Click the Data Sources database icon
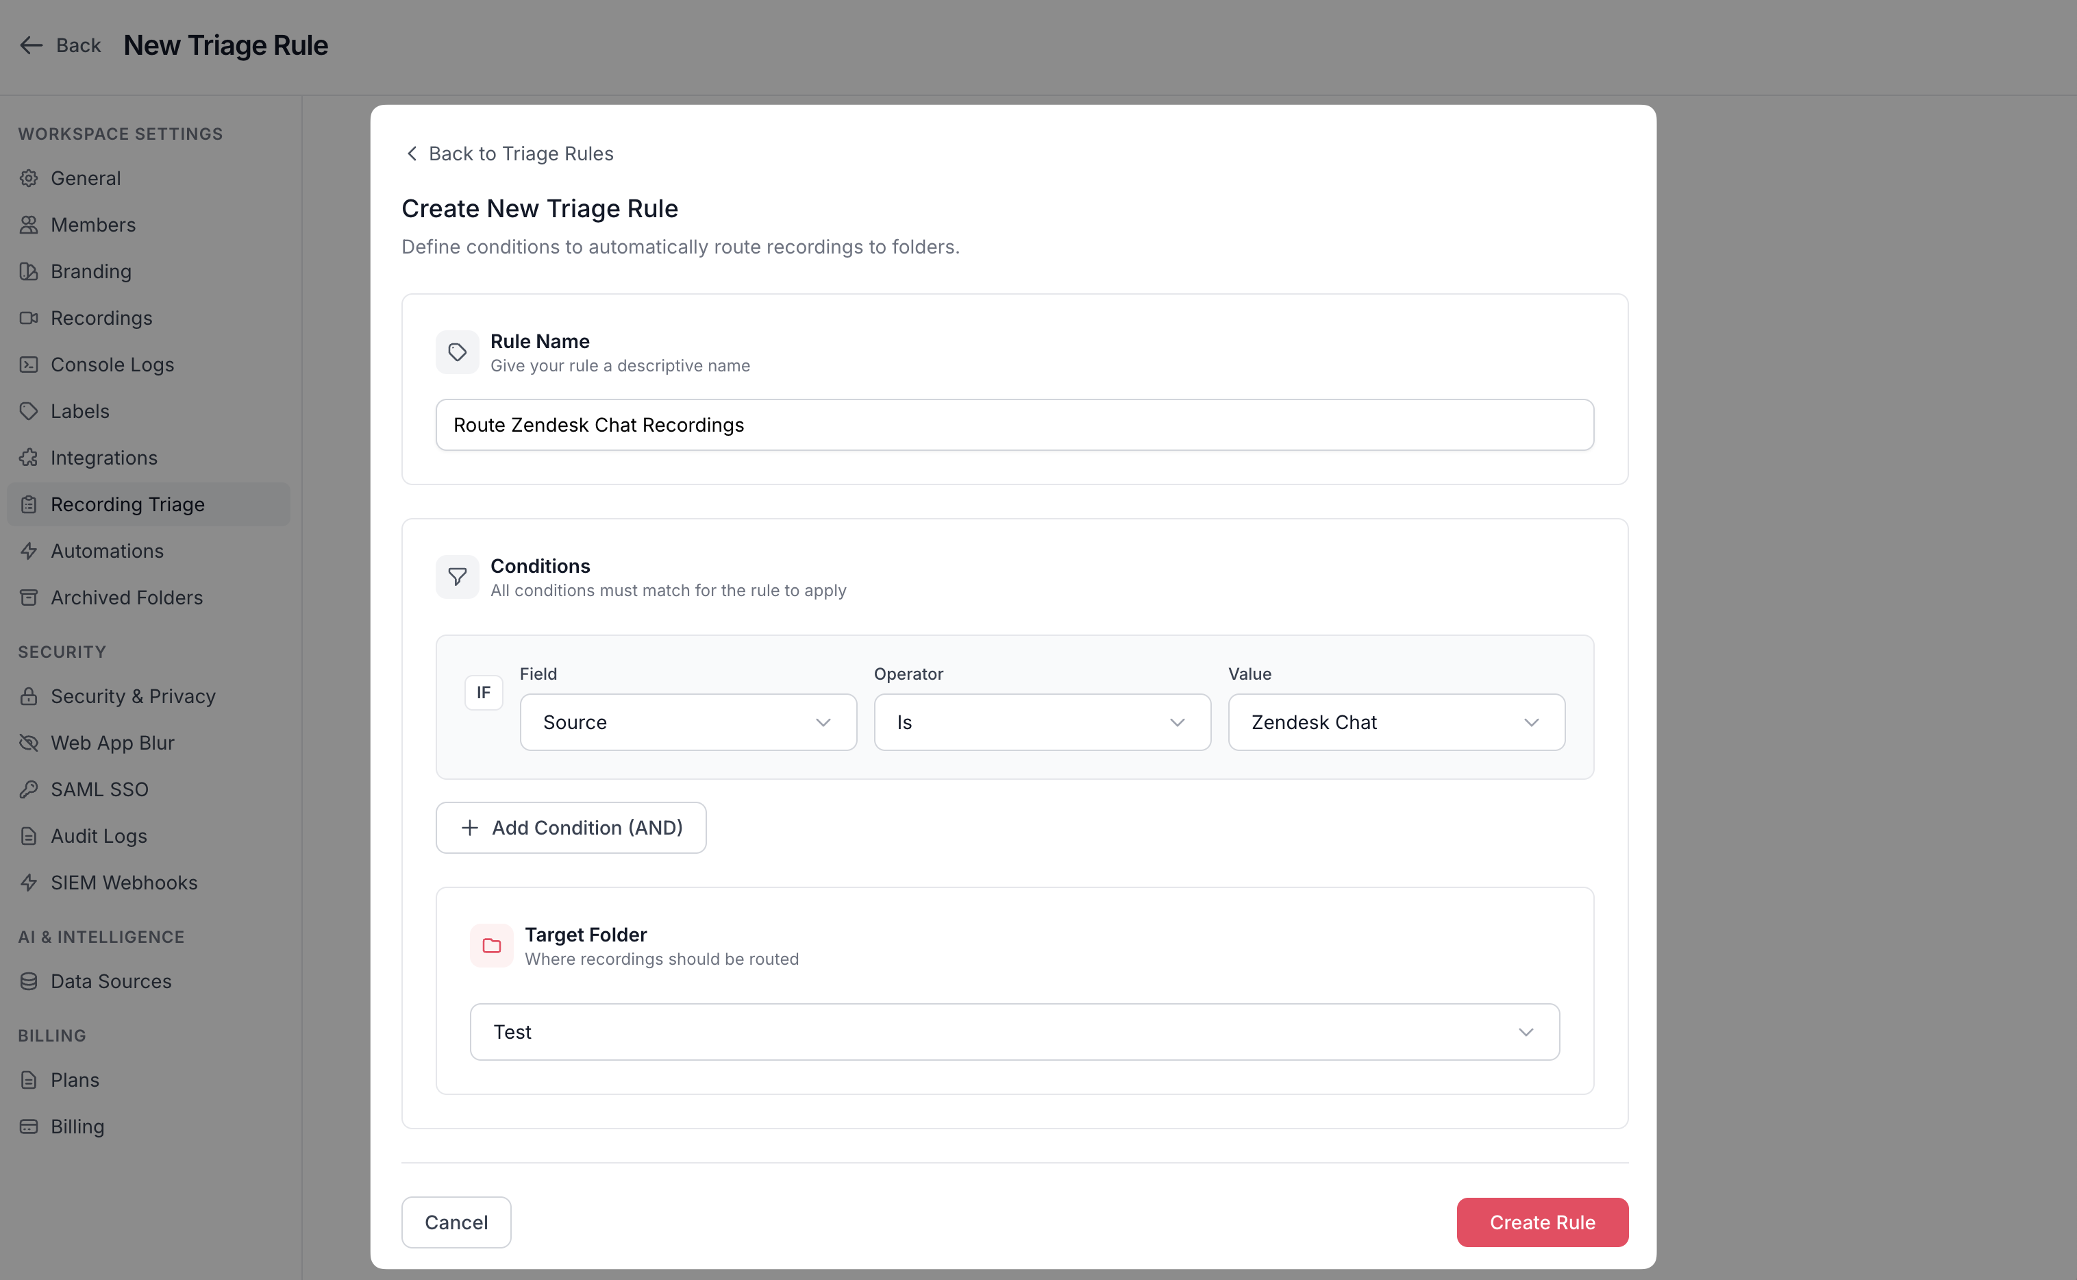 tap(29, 981)
